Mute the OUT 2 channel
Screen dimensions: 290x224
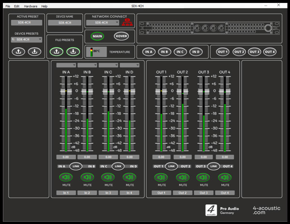pyautogui.click(x=182, y=177)
